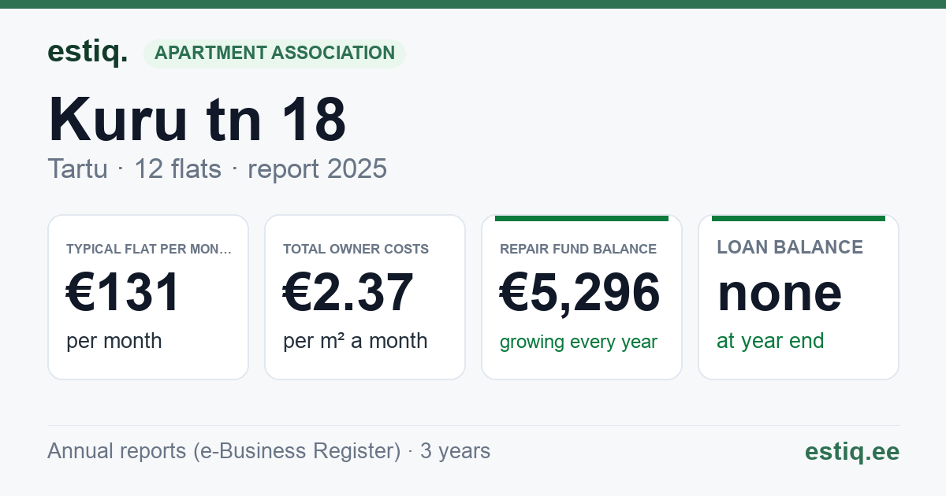946x496 pixels.
Task: Click the REPAIR FUND BALANCE label
Action: [x=578, y=249]
